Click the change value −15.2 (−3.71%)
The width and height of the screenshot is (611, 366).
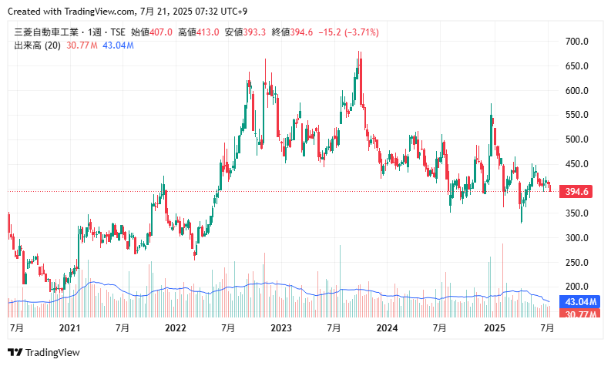coord(349,32)
